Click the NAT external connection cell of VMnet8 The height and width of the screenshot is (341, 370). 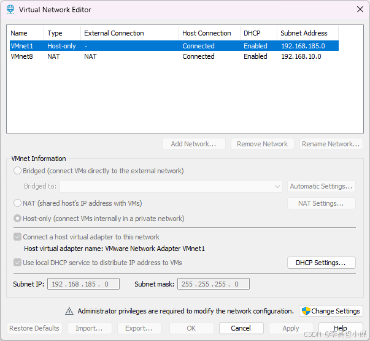(90, 56)
